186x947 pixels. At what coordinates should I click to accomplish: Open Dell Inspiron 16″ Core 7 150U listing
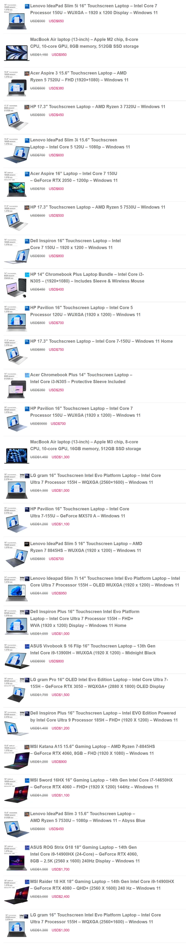pyautogui.click(x=75, y=244)
